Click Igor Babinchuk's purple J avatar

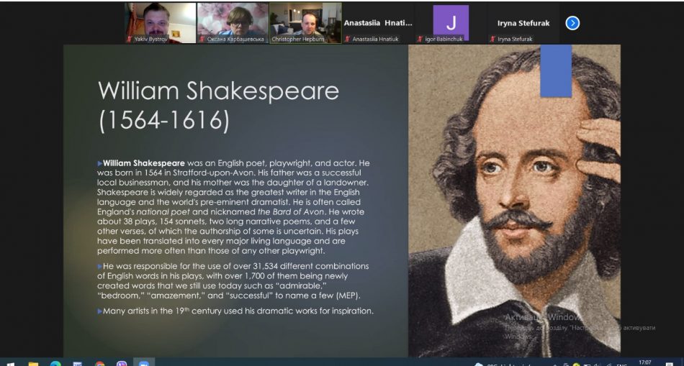(451, 22)
